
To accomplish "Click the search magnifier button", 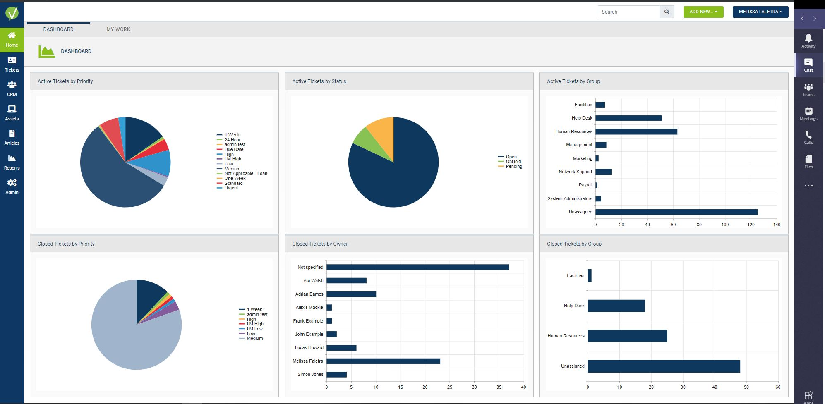I will click(667, 12).
